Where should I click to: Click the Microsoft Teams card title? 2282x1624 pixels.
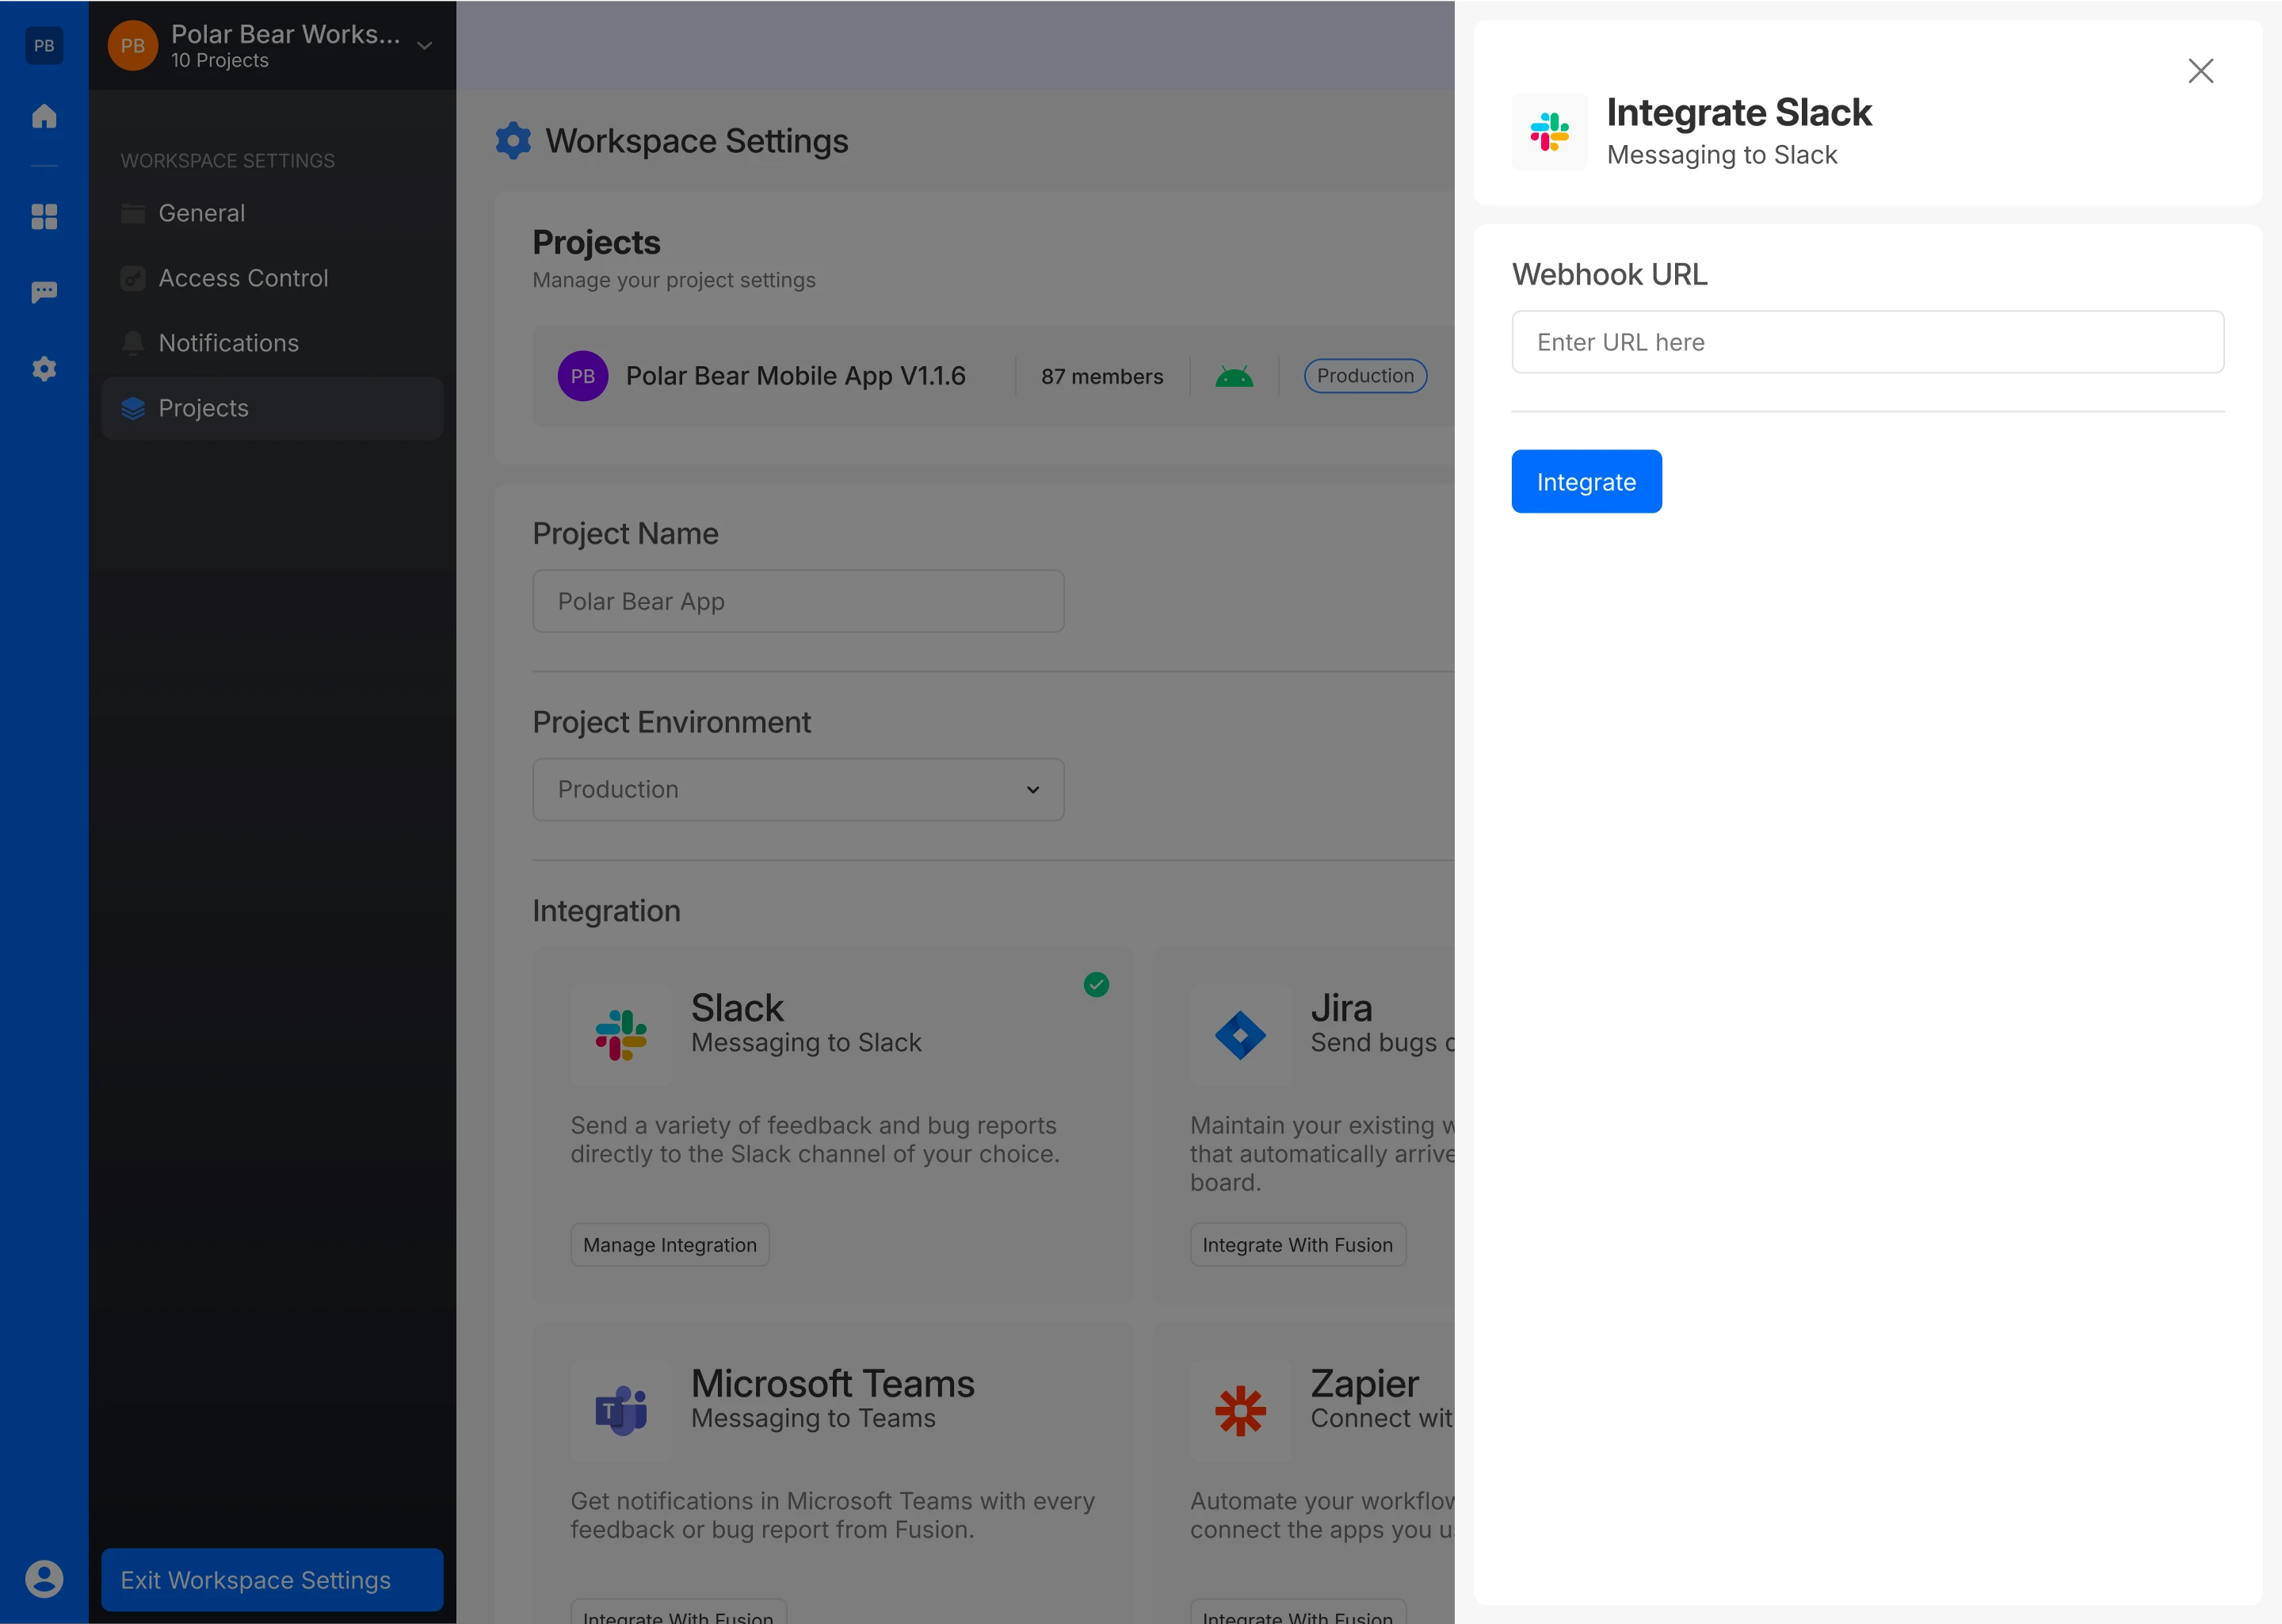point(833,1384)
